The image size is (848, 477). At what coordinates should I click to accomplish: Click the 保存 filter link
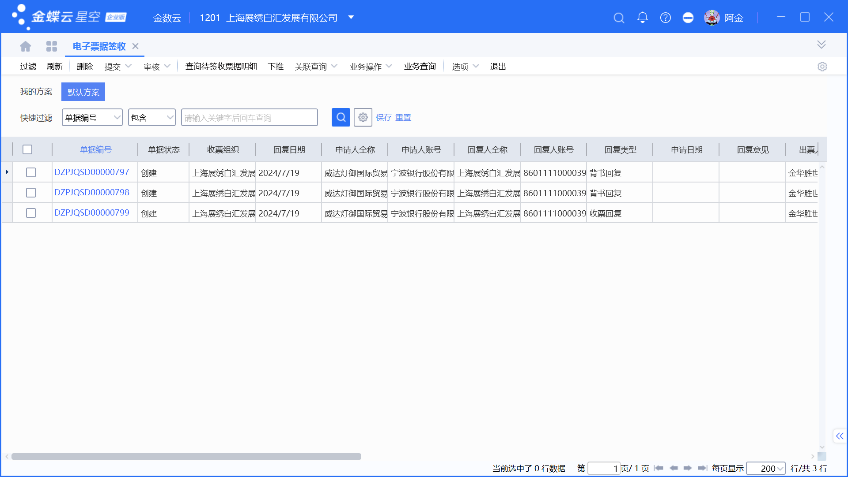point(384,118)
